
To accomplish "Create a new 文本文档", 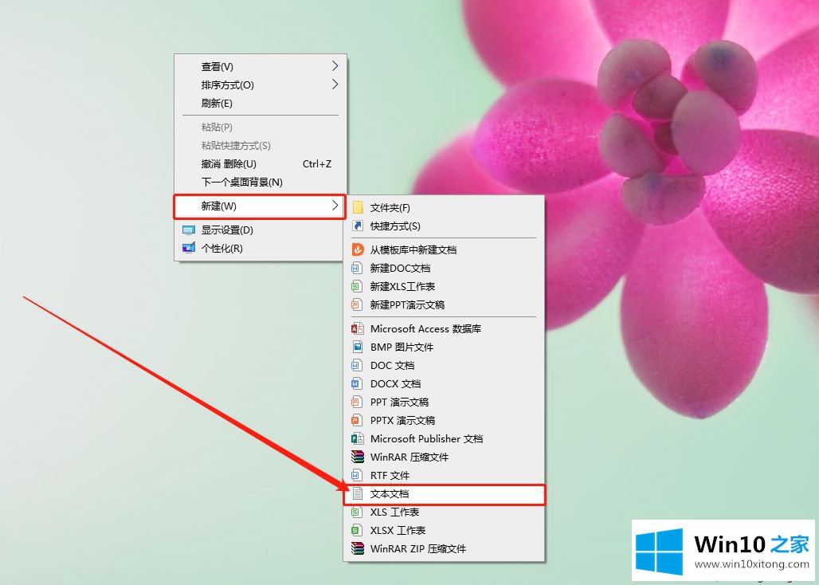I will [x=444, y=494].
